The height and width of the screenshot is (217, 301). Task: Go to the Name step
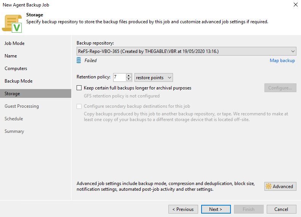[11, 56]
